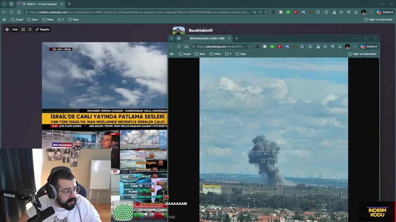This screenshot has height=222, width=396.
Task: Click the smoke plume photo in twimg window
Action: tap(274, 140)
